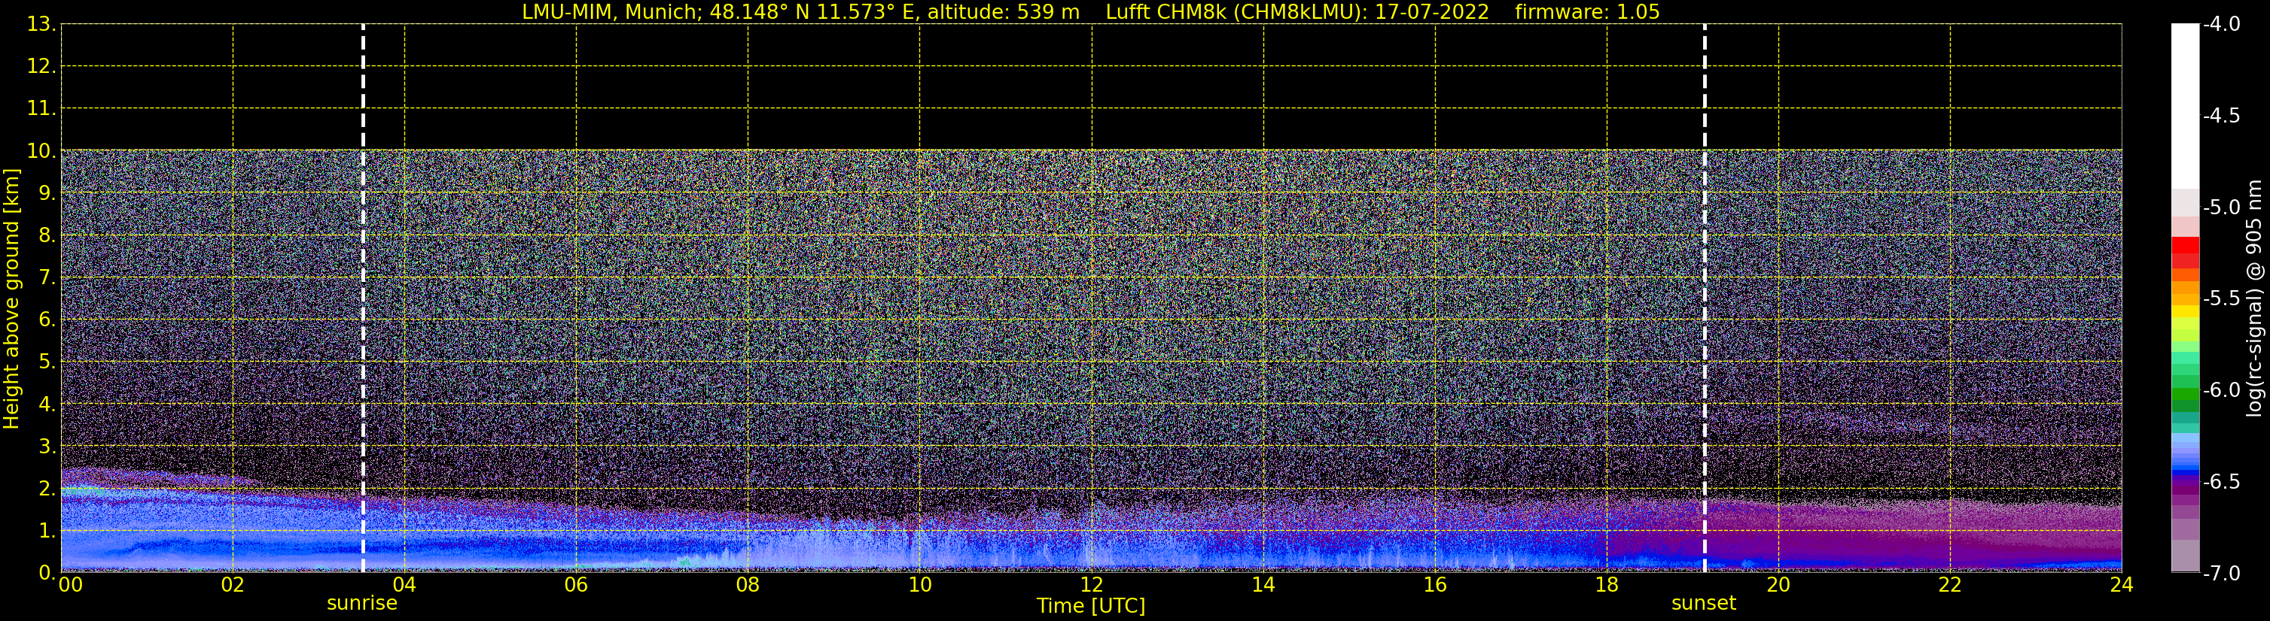Click the height axis tick label "13."
This screenshot has height=621, width=2270.
point(41,25)
